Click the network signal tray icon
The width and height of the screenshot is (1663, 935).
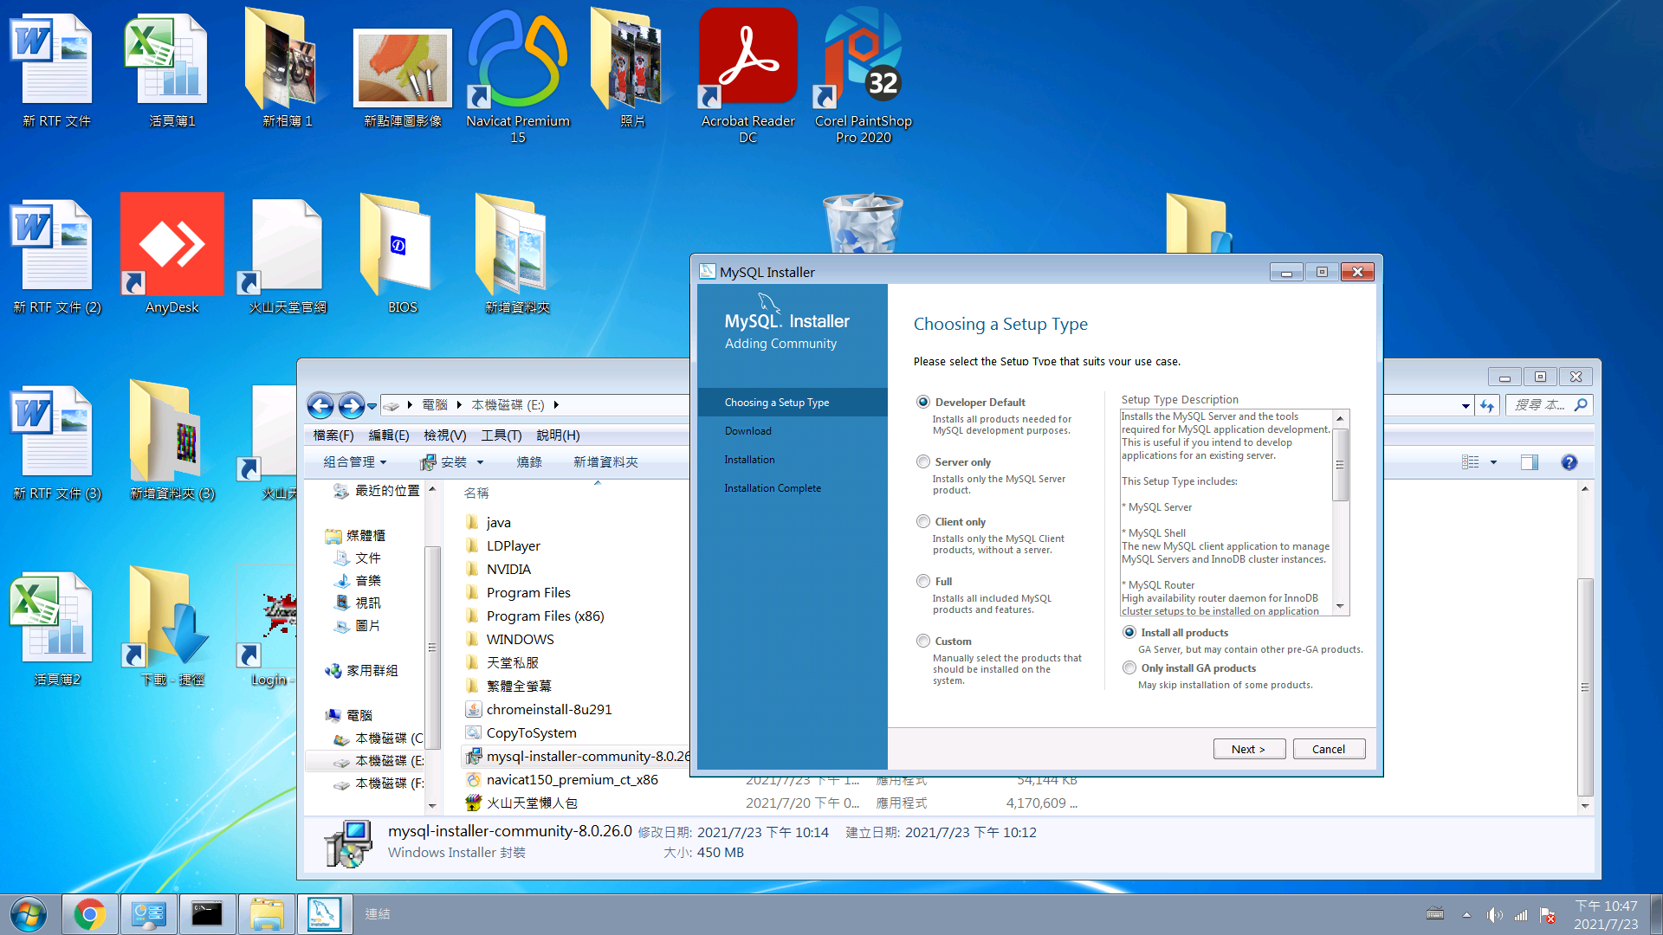click(1521, 914)
